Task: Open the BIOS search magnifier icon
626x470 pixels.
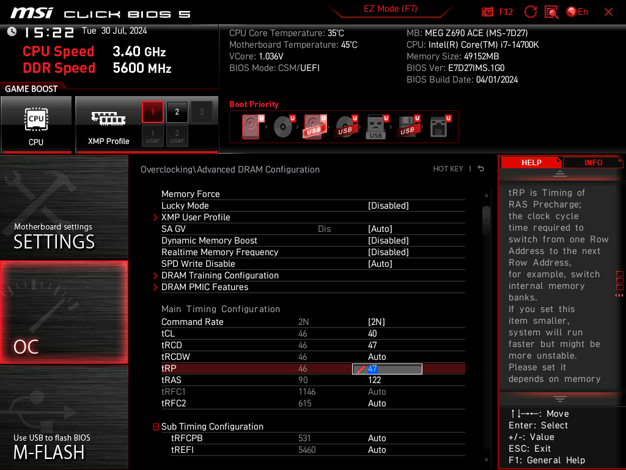Action: coord(551,12)
